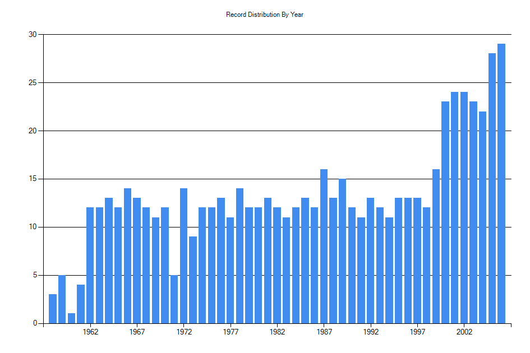Viewport: 530px width, 353px height.
Task: Click the 2002 x-axis label
Action: 463,332
